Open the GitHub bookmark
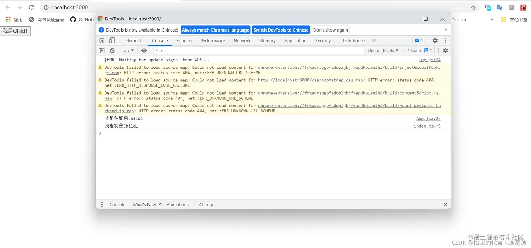This screenshot has height=248, width=531. (82, 20)
